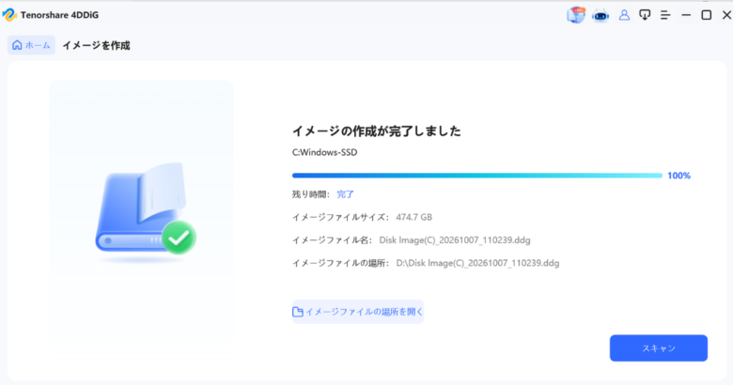This screenshot has width=733, height=385.
Task: Maximize the 4DDiG window
Action: coord(707,15)
